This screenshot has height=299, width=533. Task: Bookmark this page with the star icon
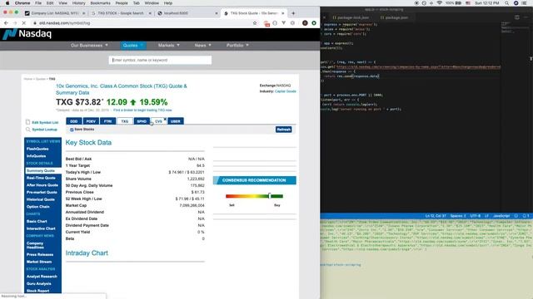(255, 23)
